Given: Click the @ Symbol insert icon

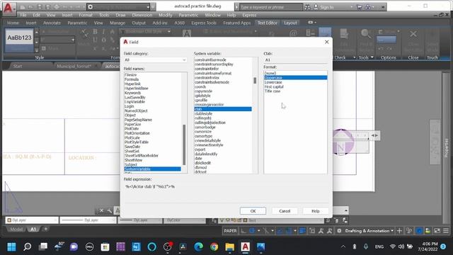Looking at the screenshot, I should (x=293, y=34).
